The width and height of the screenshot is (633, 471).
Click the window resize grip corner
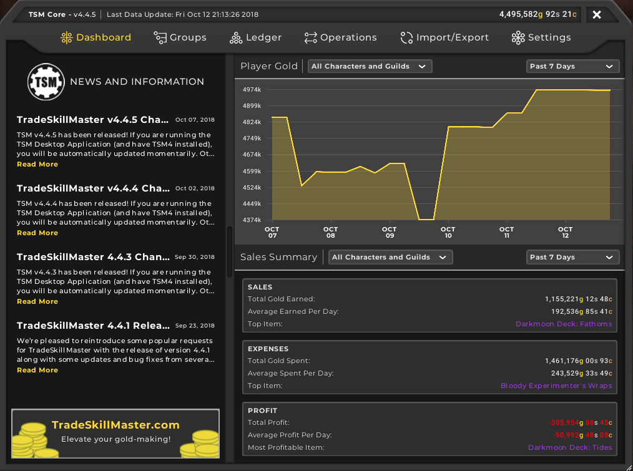(x=627, y=466)
